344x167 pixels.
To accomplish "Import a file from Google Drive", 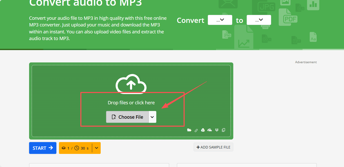I will [203, 130].
